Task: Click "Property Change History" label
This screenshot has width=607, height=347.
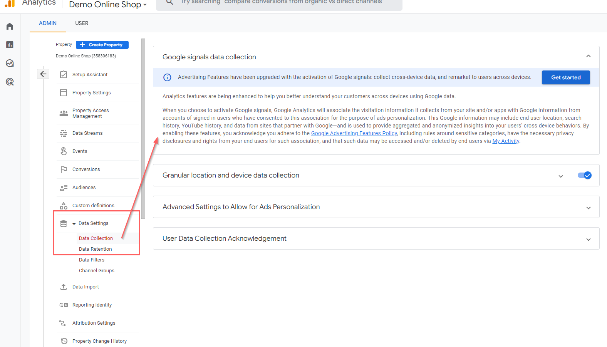Action: [99, 341]
